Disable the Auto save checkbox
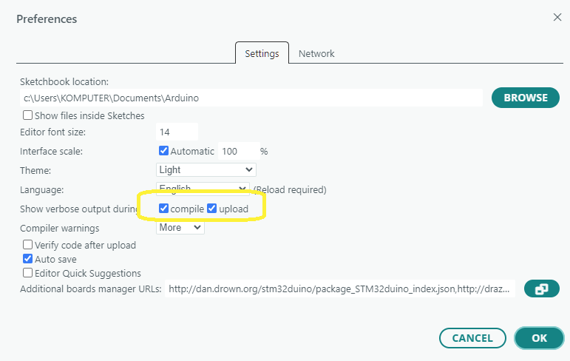The width and height of the screenshot is (570, 361). point(27,259)
